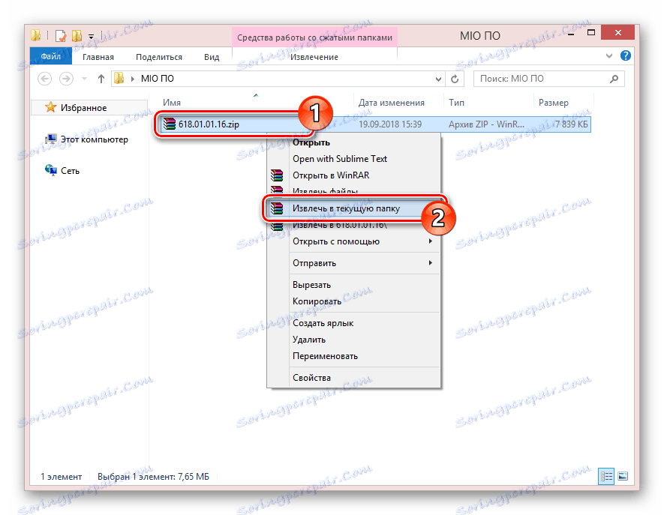Click the file size 7 839 КБ
664x515 pixels.
pyautogui.click(x=571, y=124)
